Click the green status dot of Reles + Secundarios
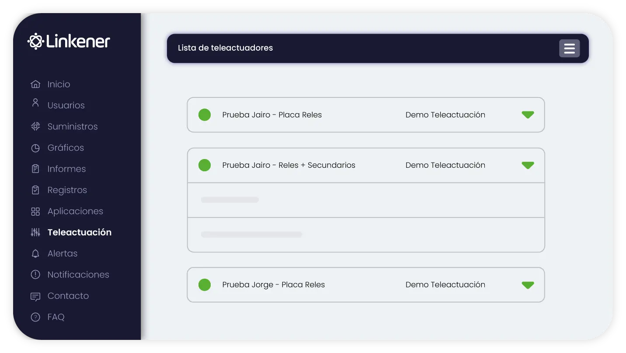The width and height of the screenshot is (626, 353). tap(205, 165)
